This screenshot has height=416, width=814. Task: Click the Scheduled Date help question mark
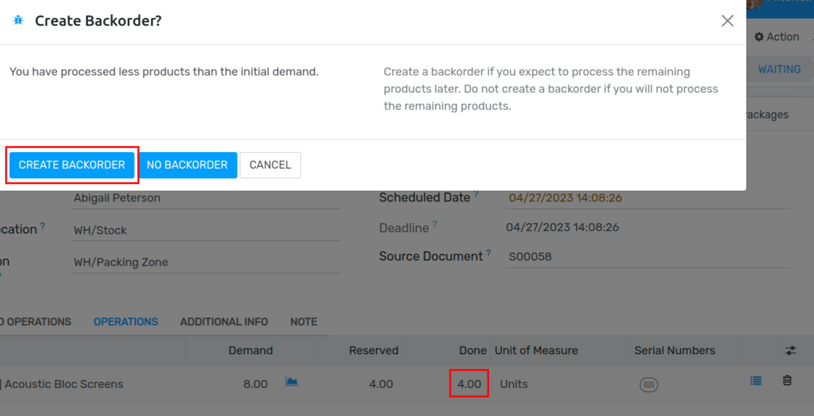click(x=476, y=194)
